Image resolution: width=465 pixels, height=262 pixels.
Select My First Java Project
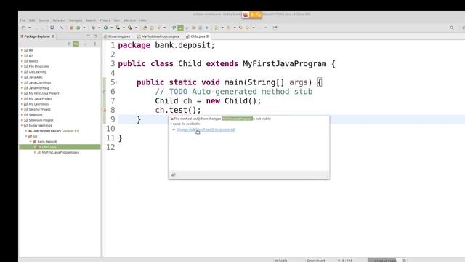click(x=44, y=93)
